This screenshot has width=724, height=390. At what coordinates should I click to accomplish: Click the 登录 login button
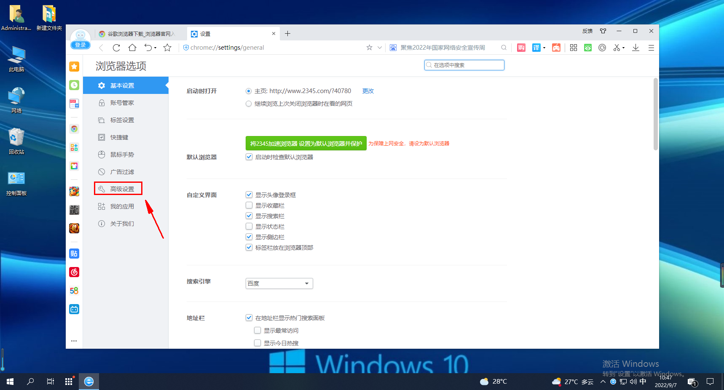(80, 45)
